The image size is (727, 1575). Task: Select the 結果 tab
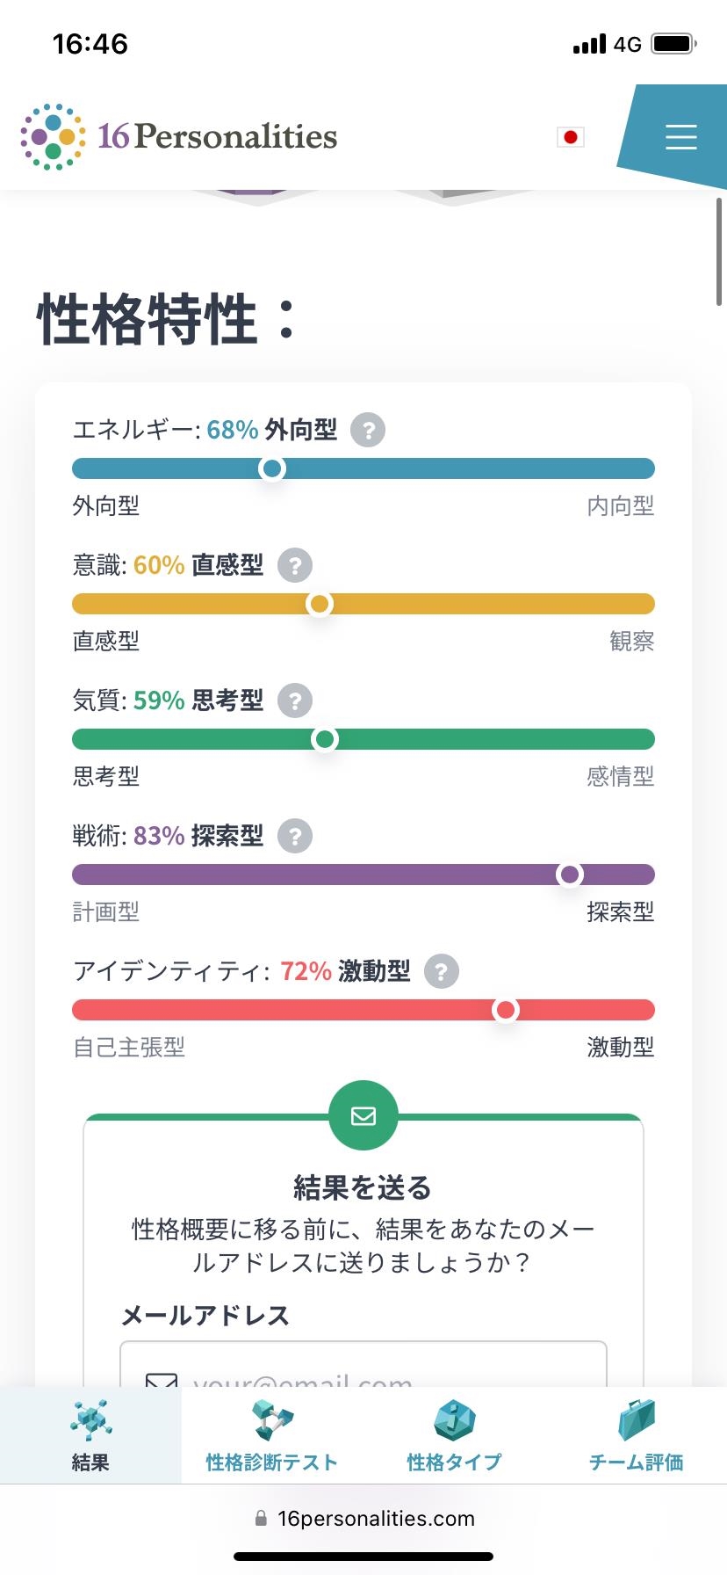90,1435
